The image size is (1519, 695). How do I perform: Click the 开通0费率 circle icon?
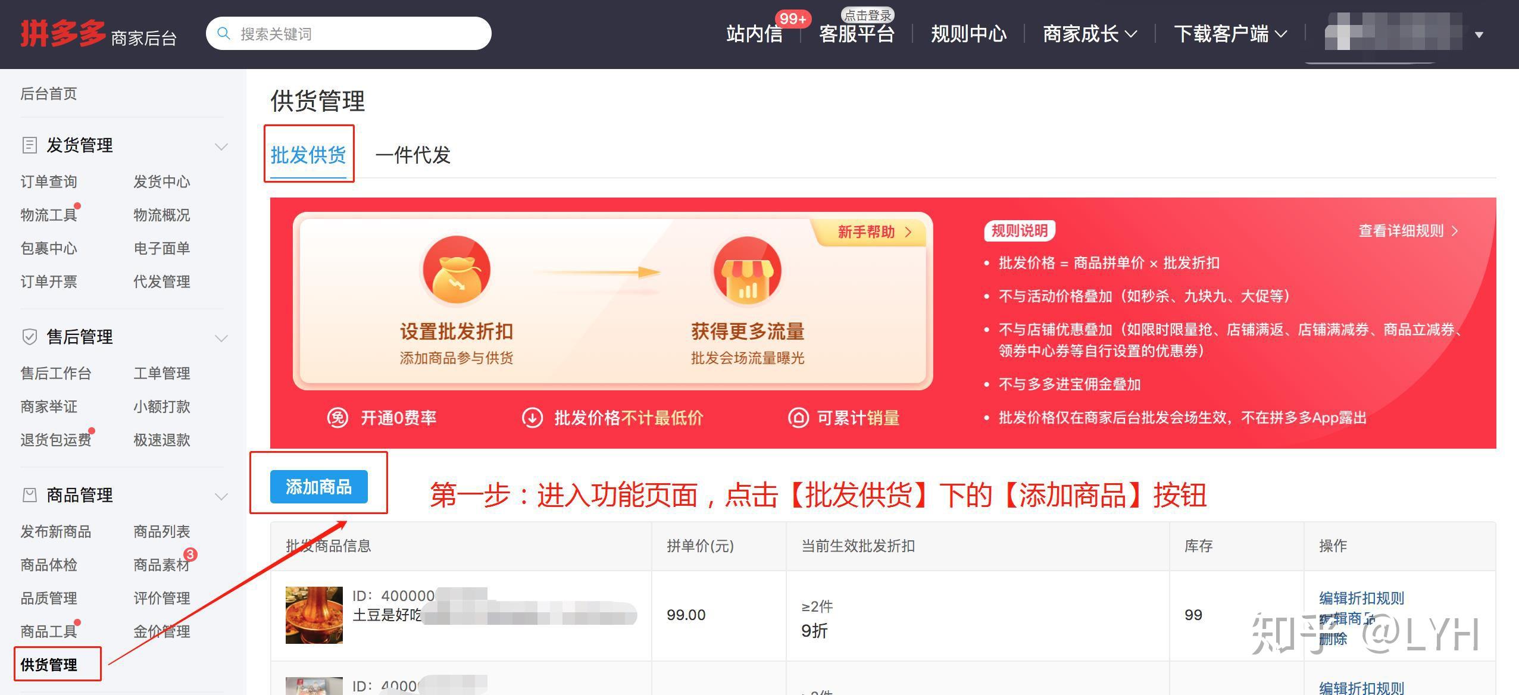pos(337,418)
